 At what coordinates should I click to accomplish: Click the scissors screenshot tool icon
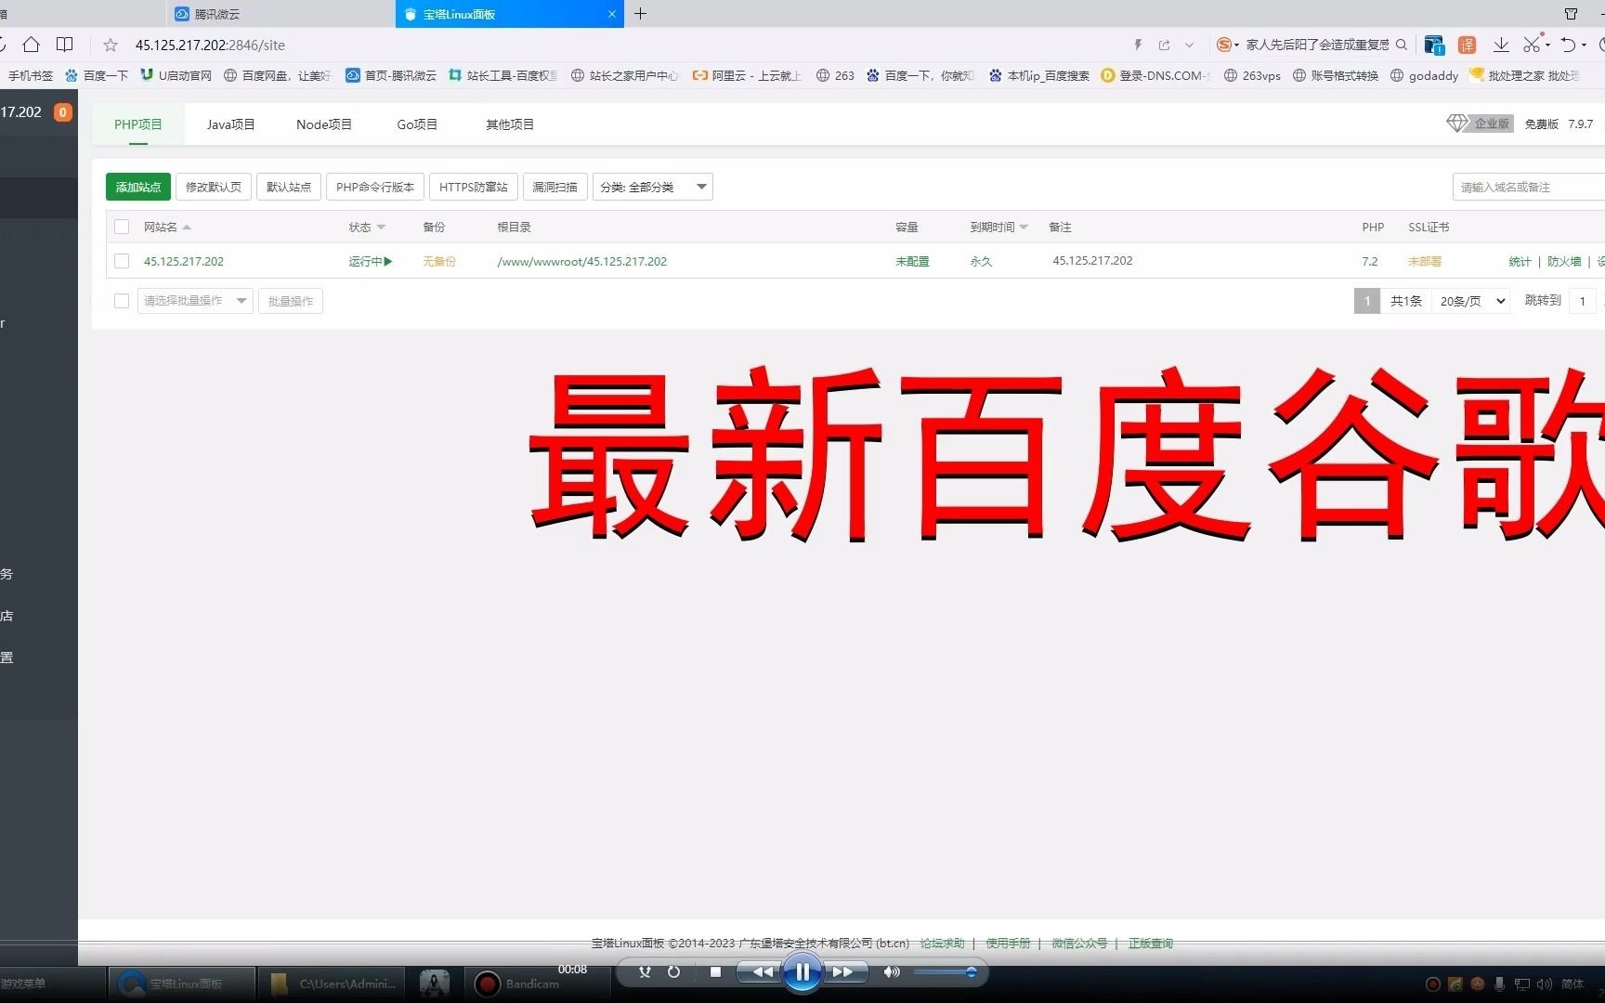pos(1533,45)
